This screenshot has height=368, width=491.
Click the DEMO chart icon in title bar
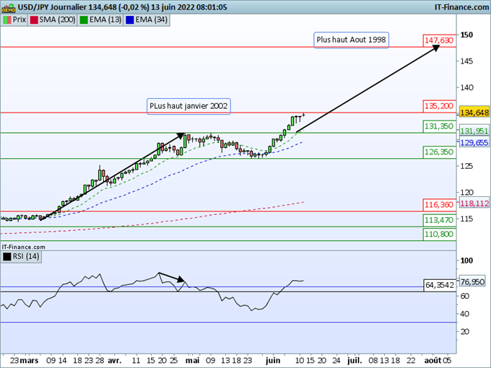pos(9,7)
